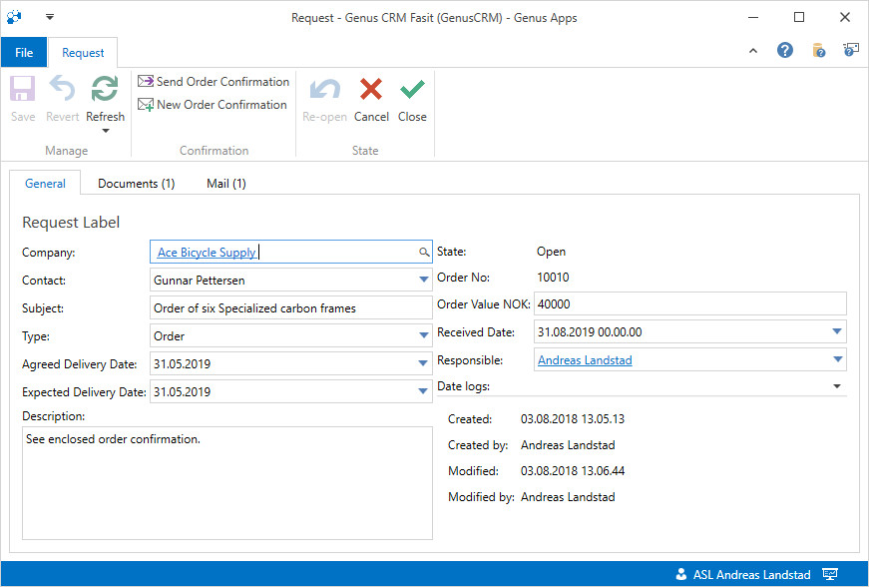Open the Responsible dropdown arrow
The height and width of the screenshot is (587, 869).
click(837, 359)
